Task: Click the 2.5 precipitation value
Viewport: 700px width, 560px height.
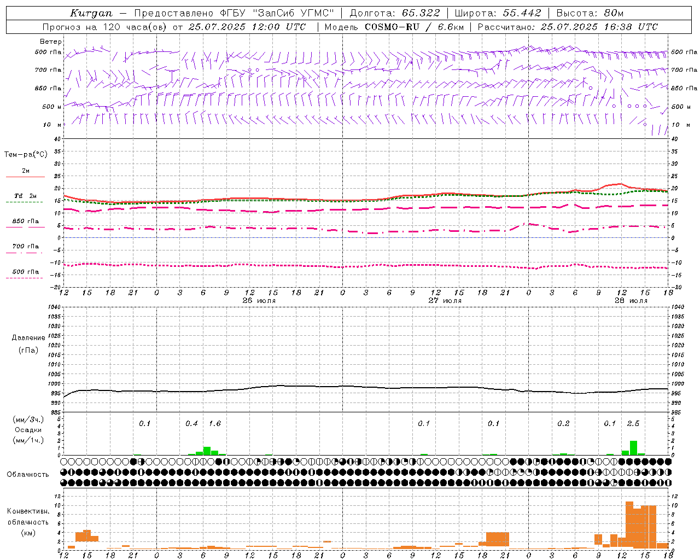Action: [x=633, y=424]
